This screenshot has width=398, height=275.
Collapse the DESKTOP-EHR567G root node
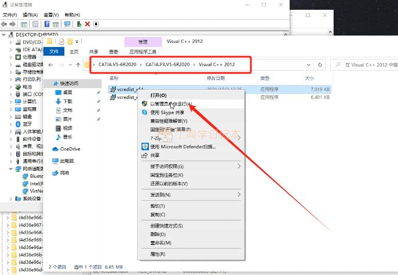(x=3, y=35)
